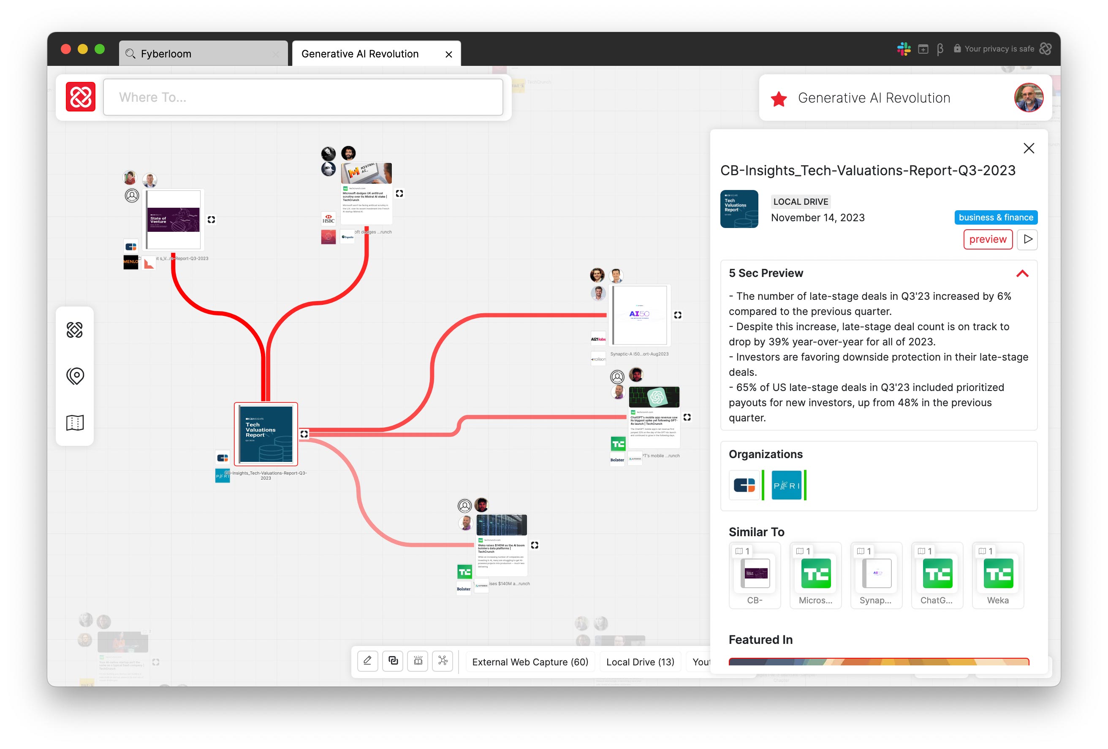Toggle the red star favorite for Generative AI Revolution
This screenshot has height=749, width=1108.
pos(779,99)
